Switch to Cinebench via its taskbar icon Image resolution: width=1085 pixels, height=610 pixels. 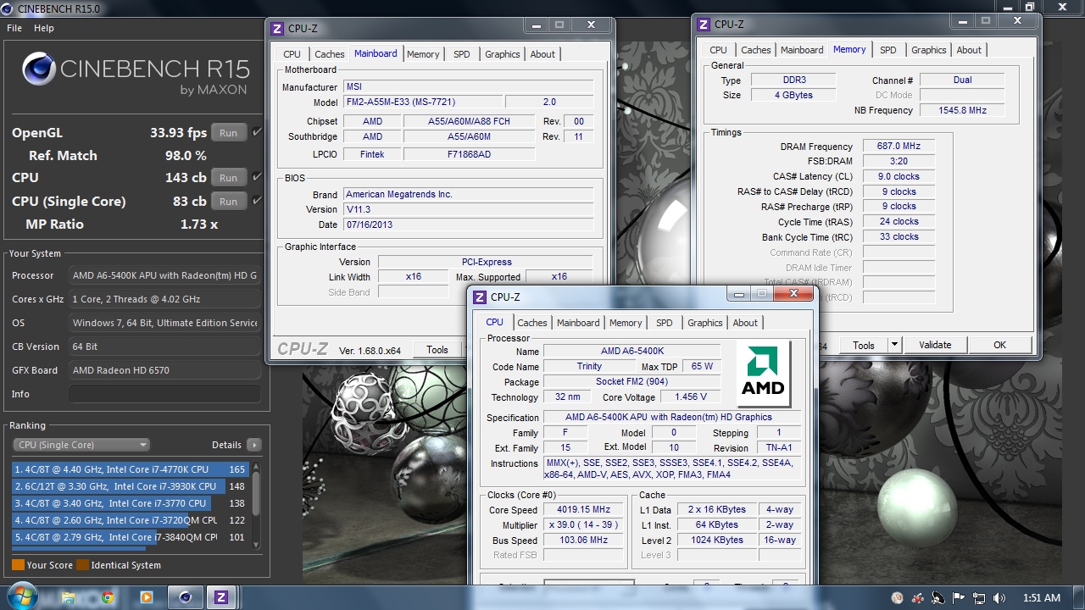click(185, 597)
